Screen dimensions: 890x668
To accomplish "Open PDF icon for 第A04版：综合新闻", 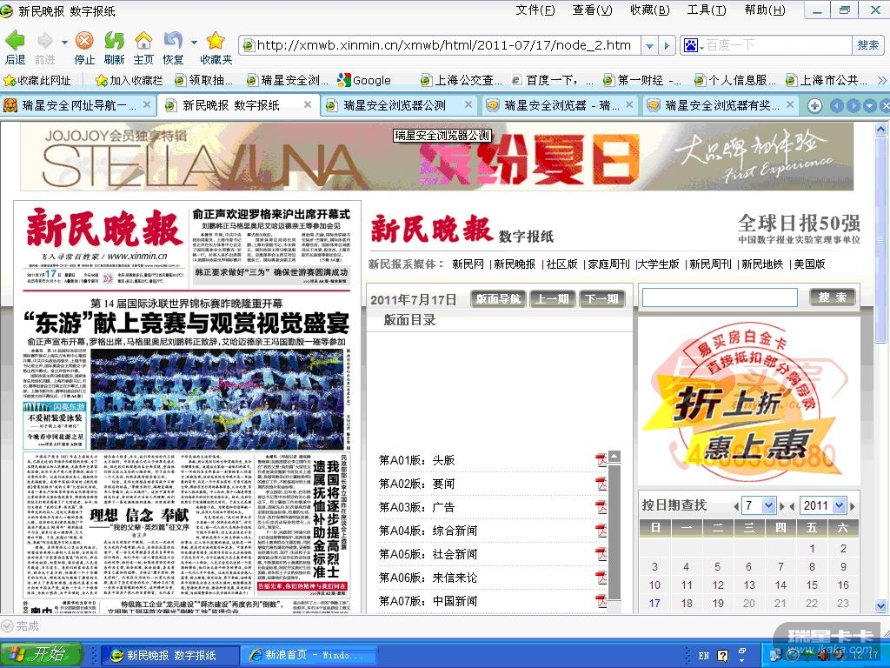I will 601,531.
